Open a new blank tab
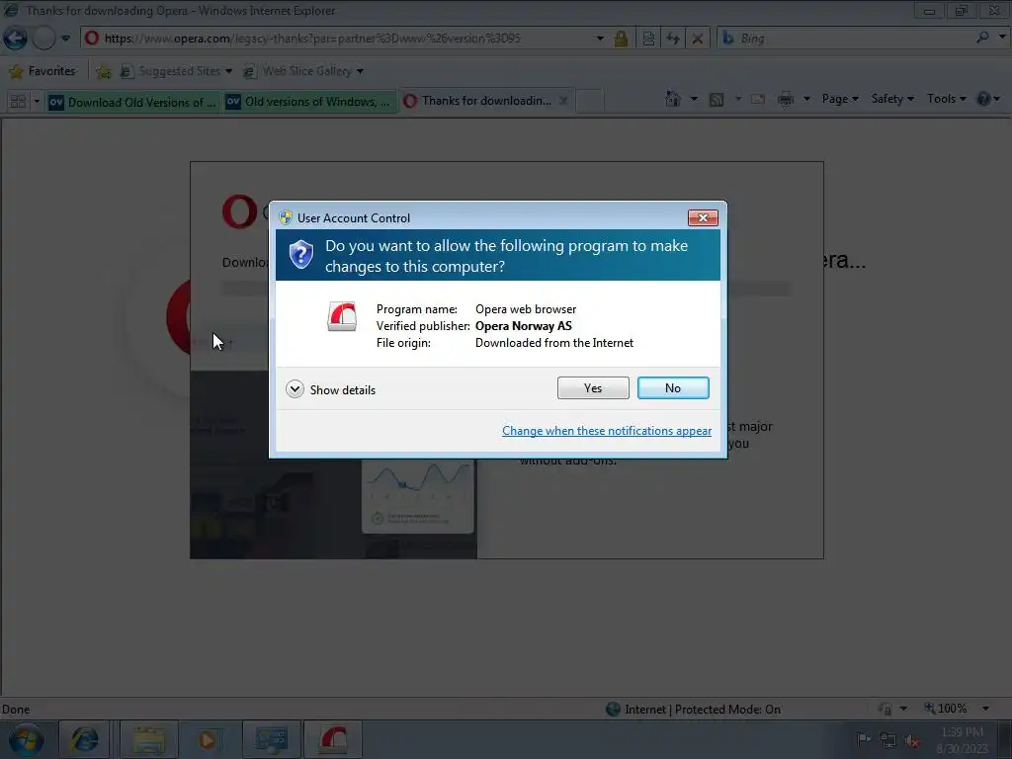Image resolution: width=1012 pixels, height=759 pixels. click(x=589, y=102)
